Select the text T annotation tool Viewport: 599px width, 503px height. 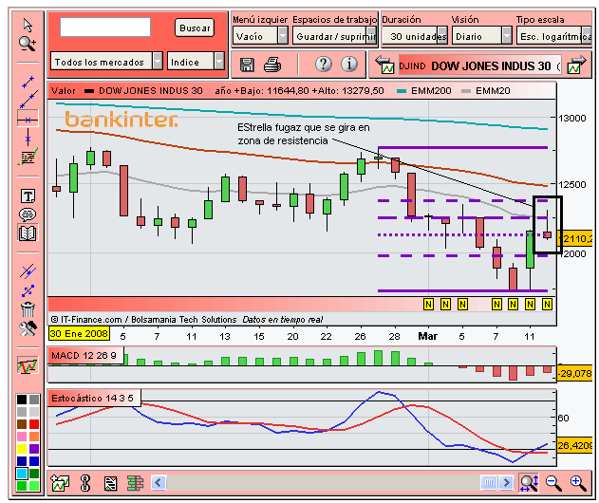[28, 196]
